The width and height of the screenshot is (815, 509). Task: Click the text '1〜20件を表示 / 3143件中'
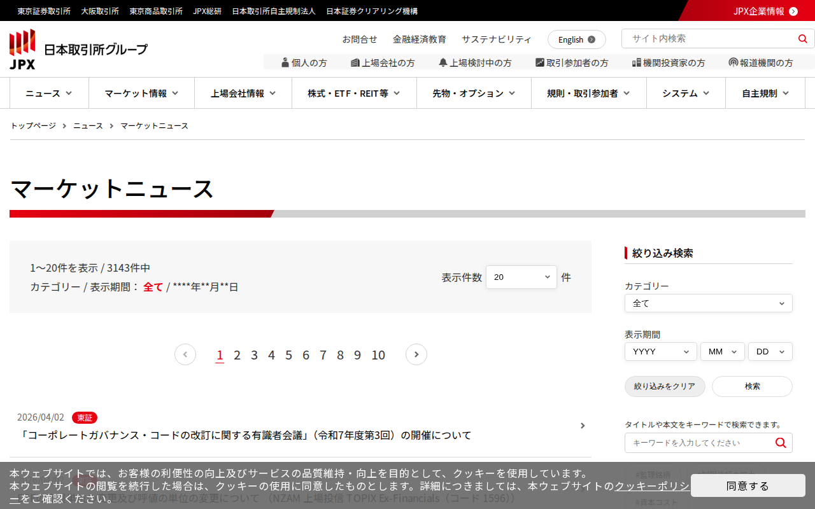pos(90,268)
